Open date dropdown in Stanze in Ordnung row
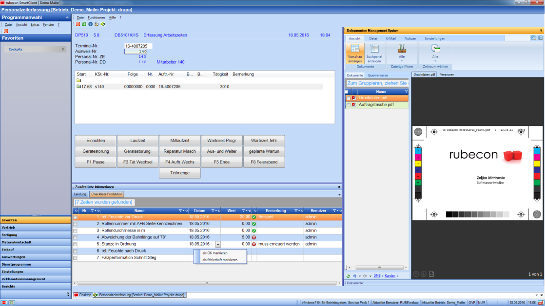The image size is (545, 306). click(x=218, y=244)
